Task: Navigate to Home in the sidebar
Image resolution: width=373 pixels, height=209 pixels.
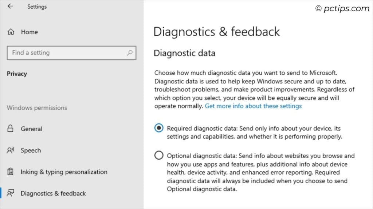Action: (x=30, y=32)
